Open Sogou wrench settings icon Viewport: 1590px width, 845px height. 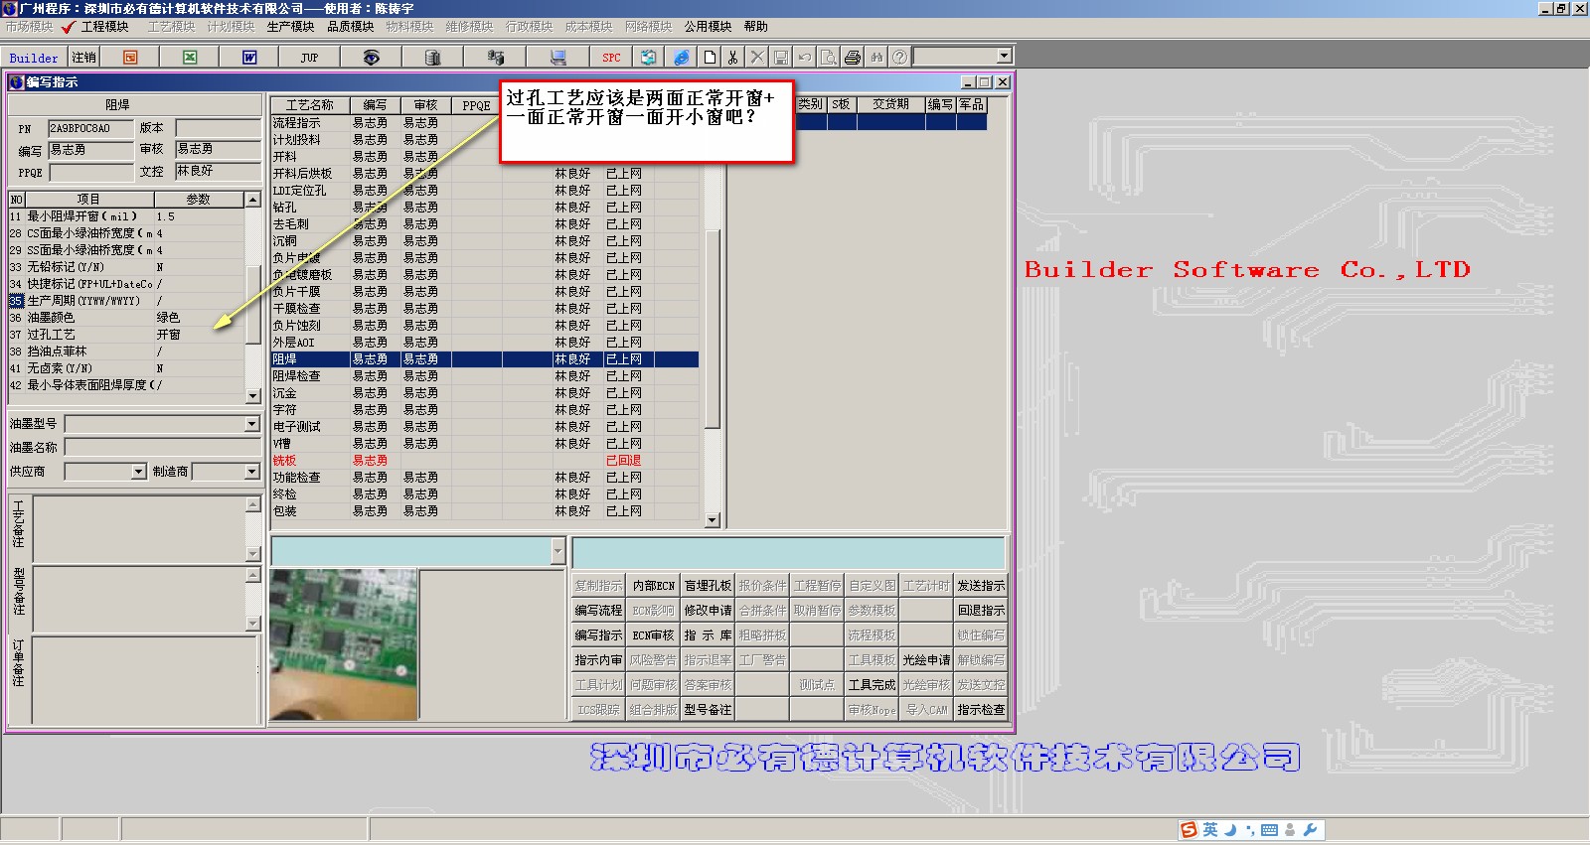point(1310,830)
